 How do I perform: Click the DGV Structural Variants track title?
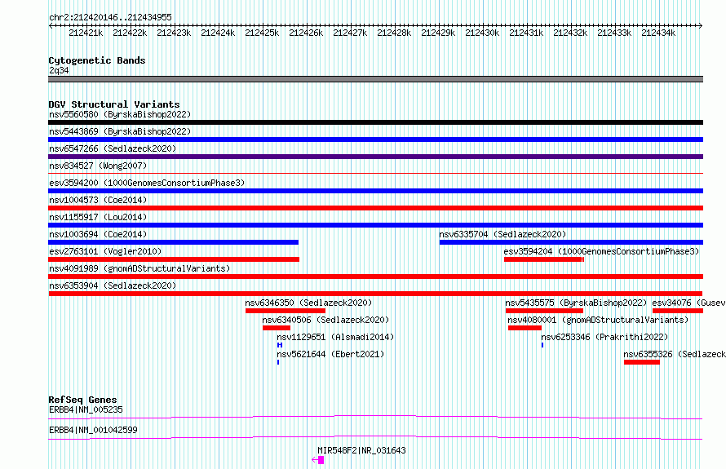click(x=114, y=104)
